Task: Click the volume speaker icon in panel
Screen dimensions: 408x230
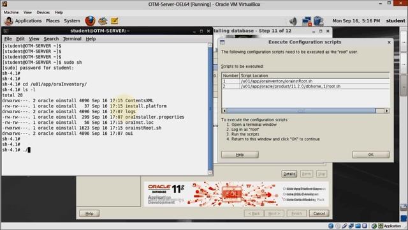Action: pyautogui.click(x=293, y=21)
